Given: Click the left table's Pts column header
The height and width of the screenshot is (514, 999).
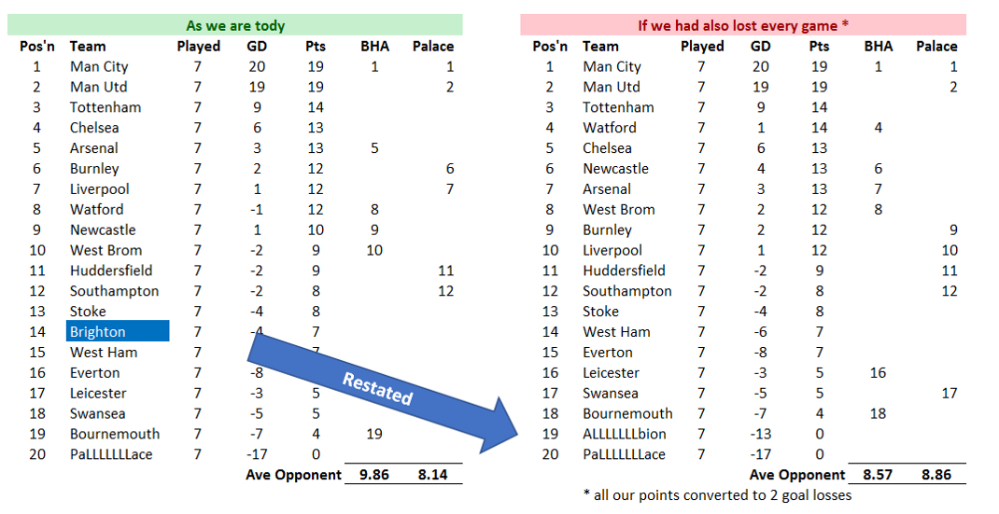Looking at the screenshot, I should tap(315, 47).
